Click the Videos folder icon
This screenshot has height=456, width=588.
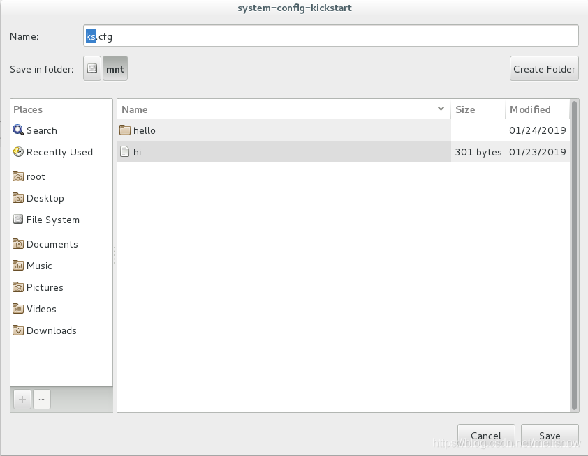[18, 308]
